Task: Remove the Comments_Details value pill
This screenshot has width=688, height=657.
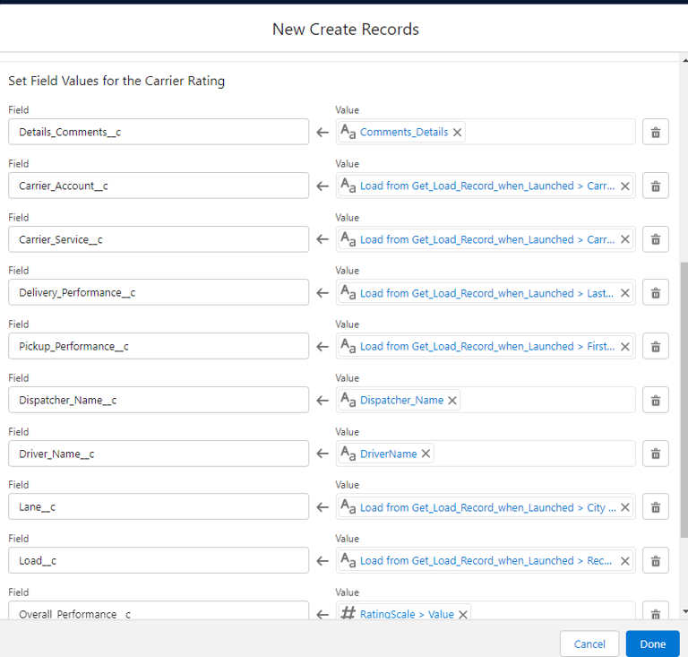Action: point(457,132)
